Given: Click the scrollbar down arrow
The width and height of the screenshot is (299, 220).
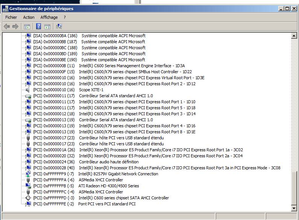Looking at the screenshot, I should click(294, 208).
